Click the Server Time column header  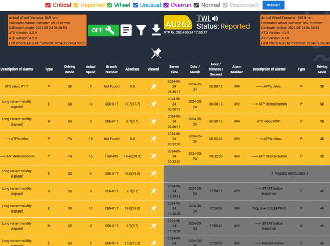pos(174,68)
